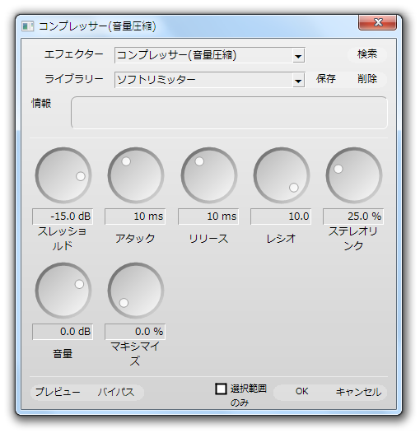The image size is (420, 433).
Task: Expand the ライブラリー preset dropdown arrow
Action: [298, 80]
